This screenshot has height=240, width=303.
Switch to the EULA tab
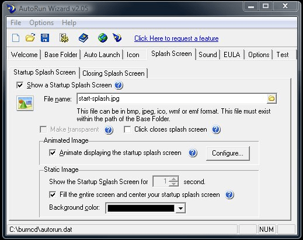(232, 55)
